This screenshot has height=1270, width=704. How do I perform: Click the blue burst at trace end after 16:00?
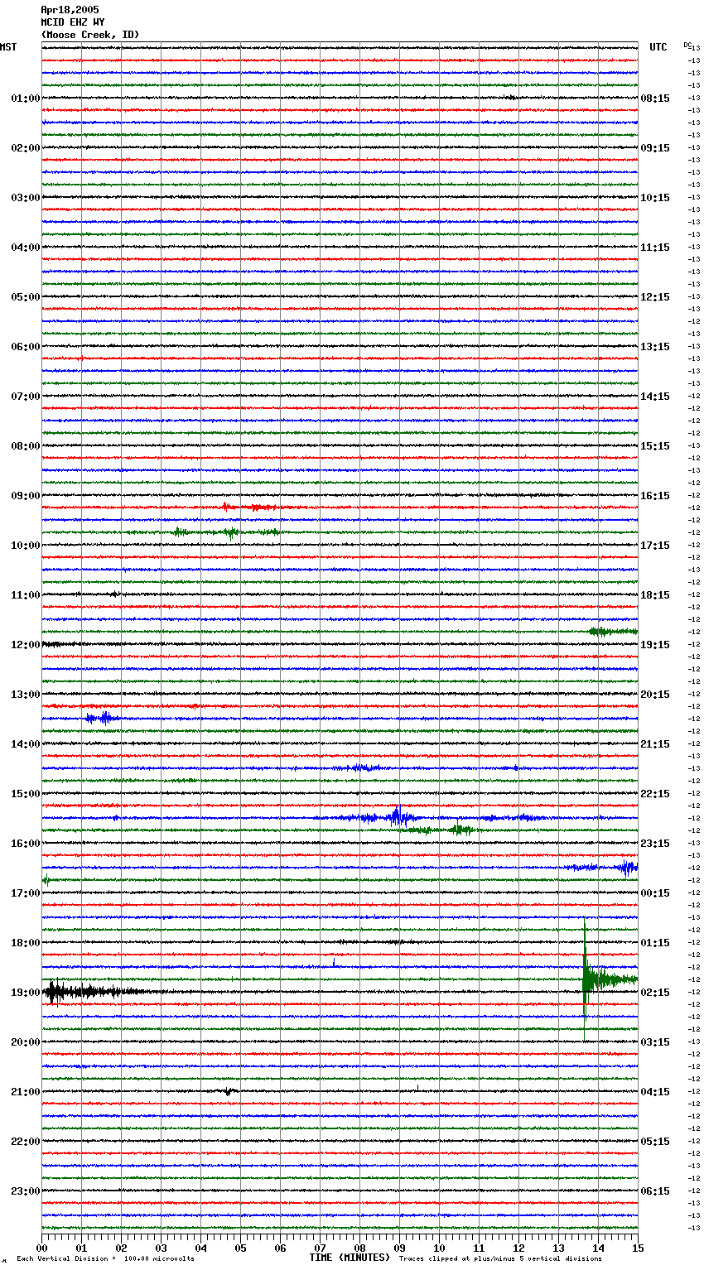click(628, 868)
